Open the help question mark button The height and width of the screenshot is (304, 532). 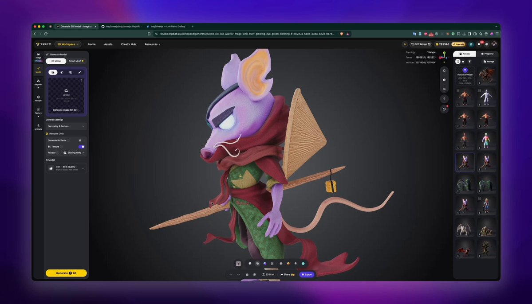[x=444, y=99]
